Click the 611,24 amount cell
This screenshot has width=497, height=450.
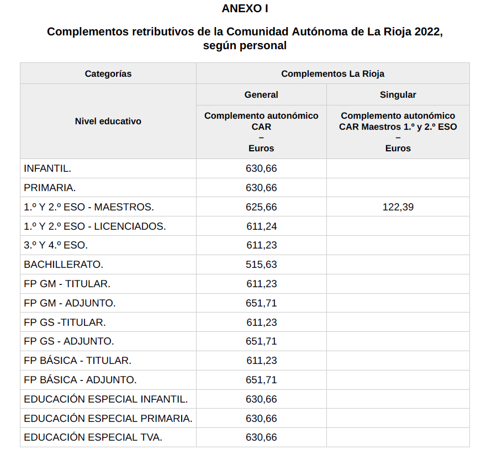261,226
